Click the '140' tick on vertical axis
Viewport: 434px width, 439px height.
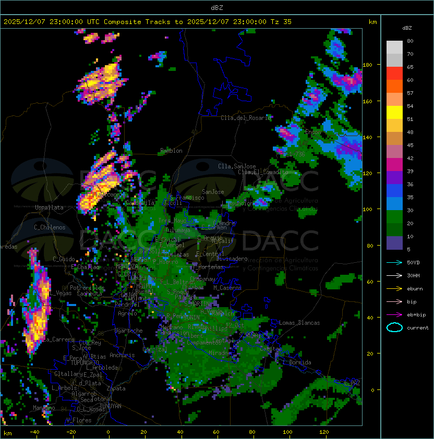pos(367,137)
